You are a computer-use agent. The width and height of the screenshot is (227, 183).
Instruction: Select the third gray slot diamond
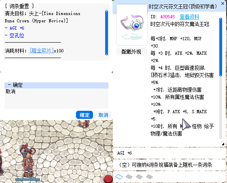click(139, 177)
